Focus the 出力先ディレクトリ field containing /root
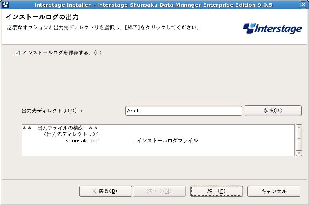The image size is (309, 205). (184, 111)
